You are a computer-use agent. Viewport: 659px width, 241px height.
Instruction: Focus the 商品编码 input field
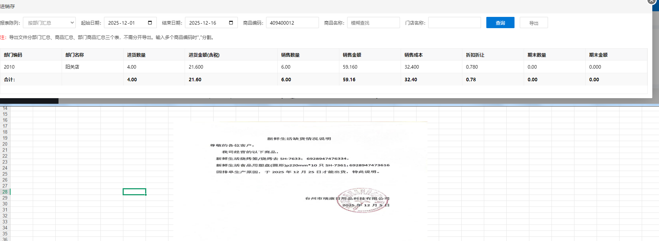(x=292, y=23)
